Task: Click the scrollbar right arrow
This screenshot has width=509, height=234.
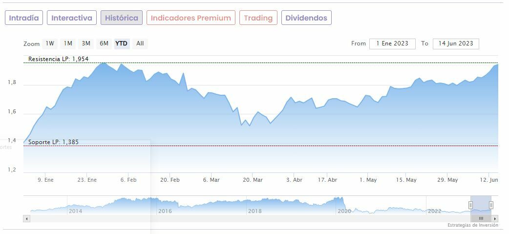Action: coord(495,218)
